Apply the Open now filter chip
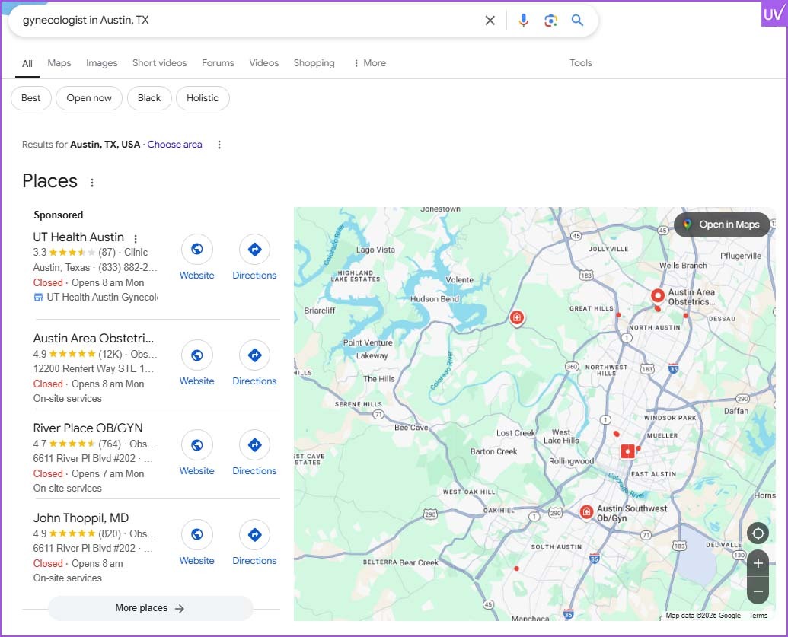This screenshot has width=788, height=637. click(89, 98)
